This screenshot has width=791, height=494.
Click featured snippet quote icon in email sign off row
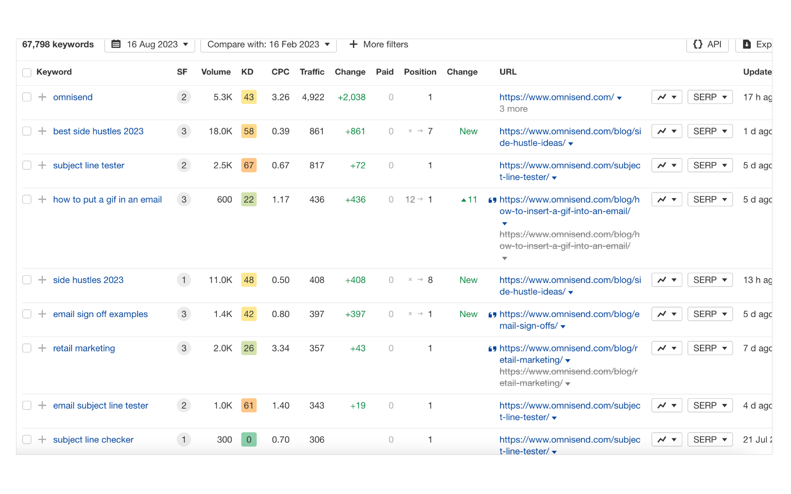point(492,314)
